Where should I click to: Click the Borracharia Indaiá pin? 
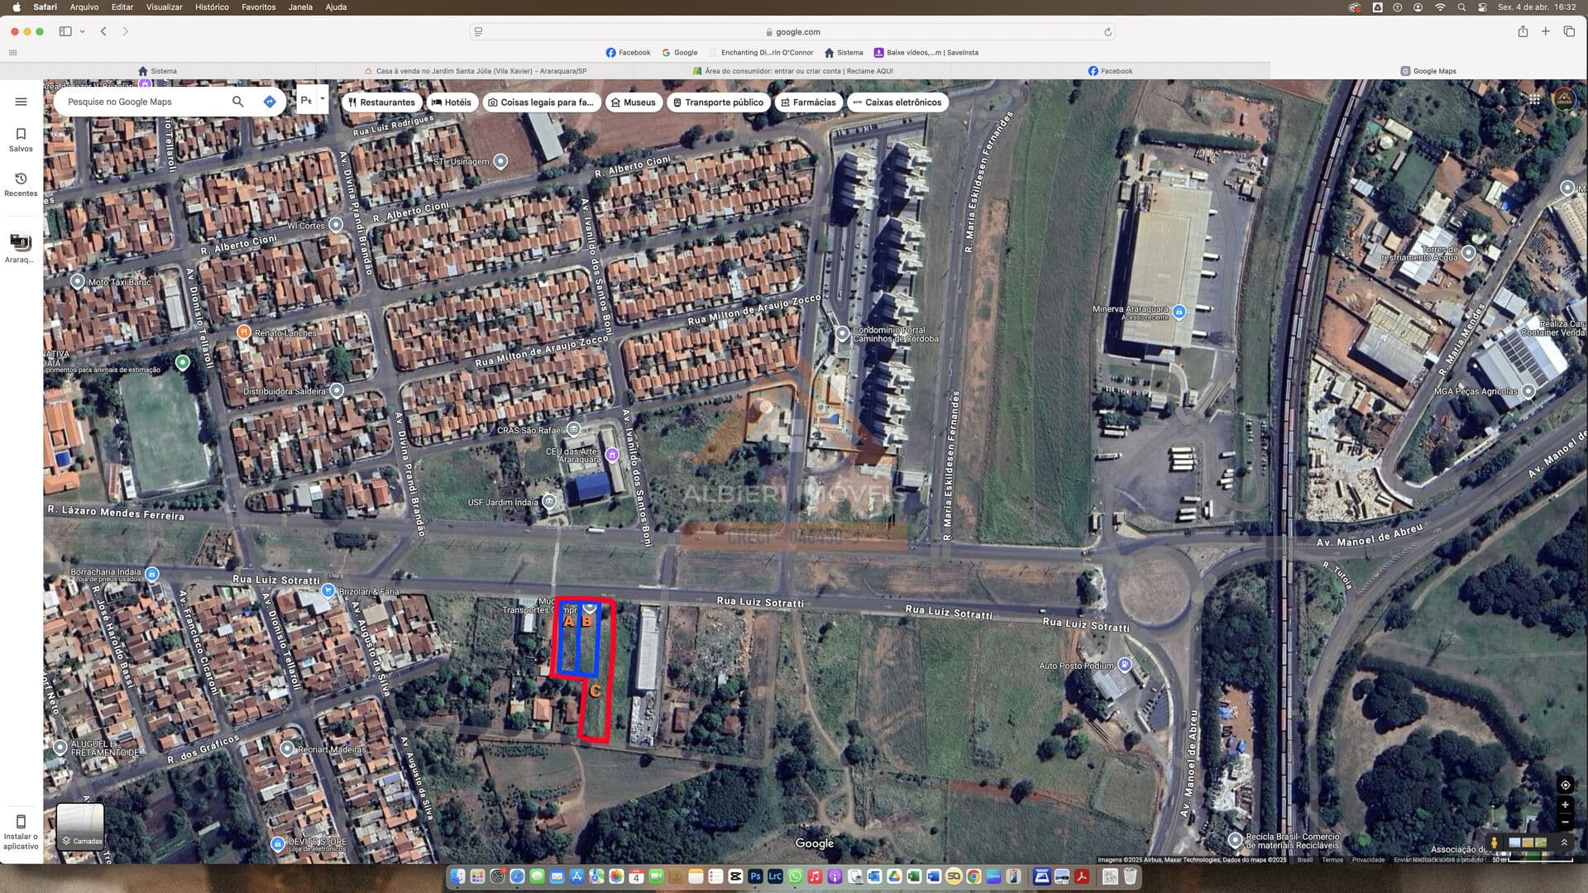151,573
